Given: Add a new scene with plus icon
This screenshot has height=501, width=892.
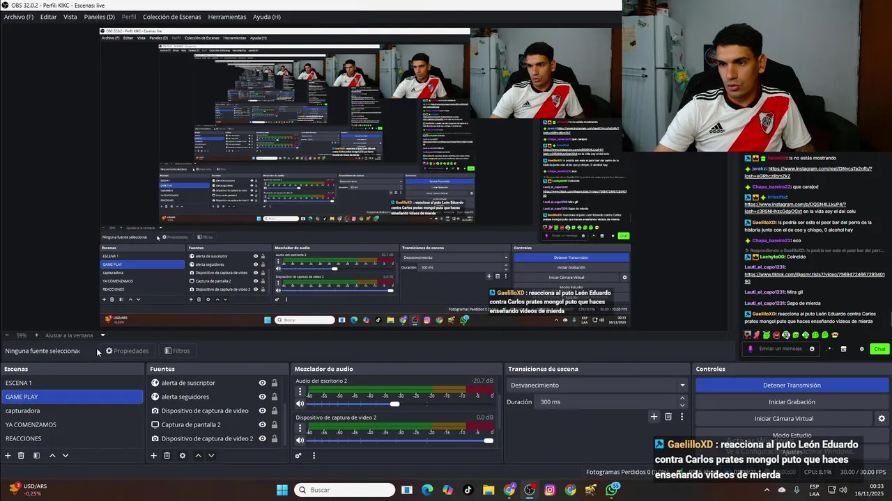Looking at the screenshot, I should tap(8, 456).
